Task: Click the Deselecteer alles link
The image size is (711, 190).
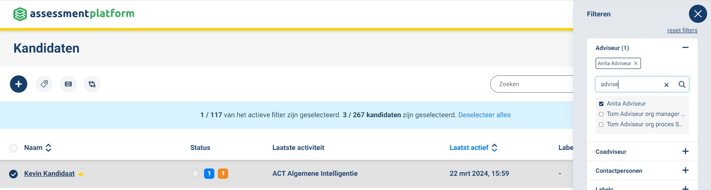Action: 484,115
